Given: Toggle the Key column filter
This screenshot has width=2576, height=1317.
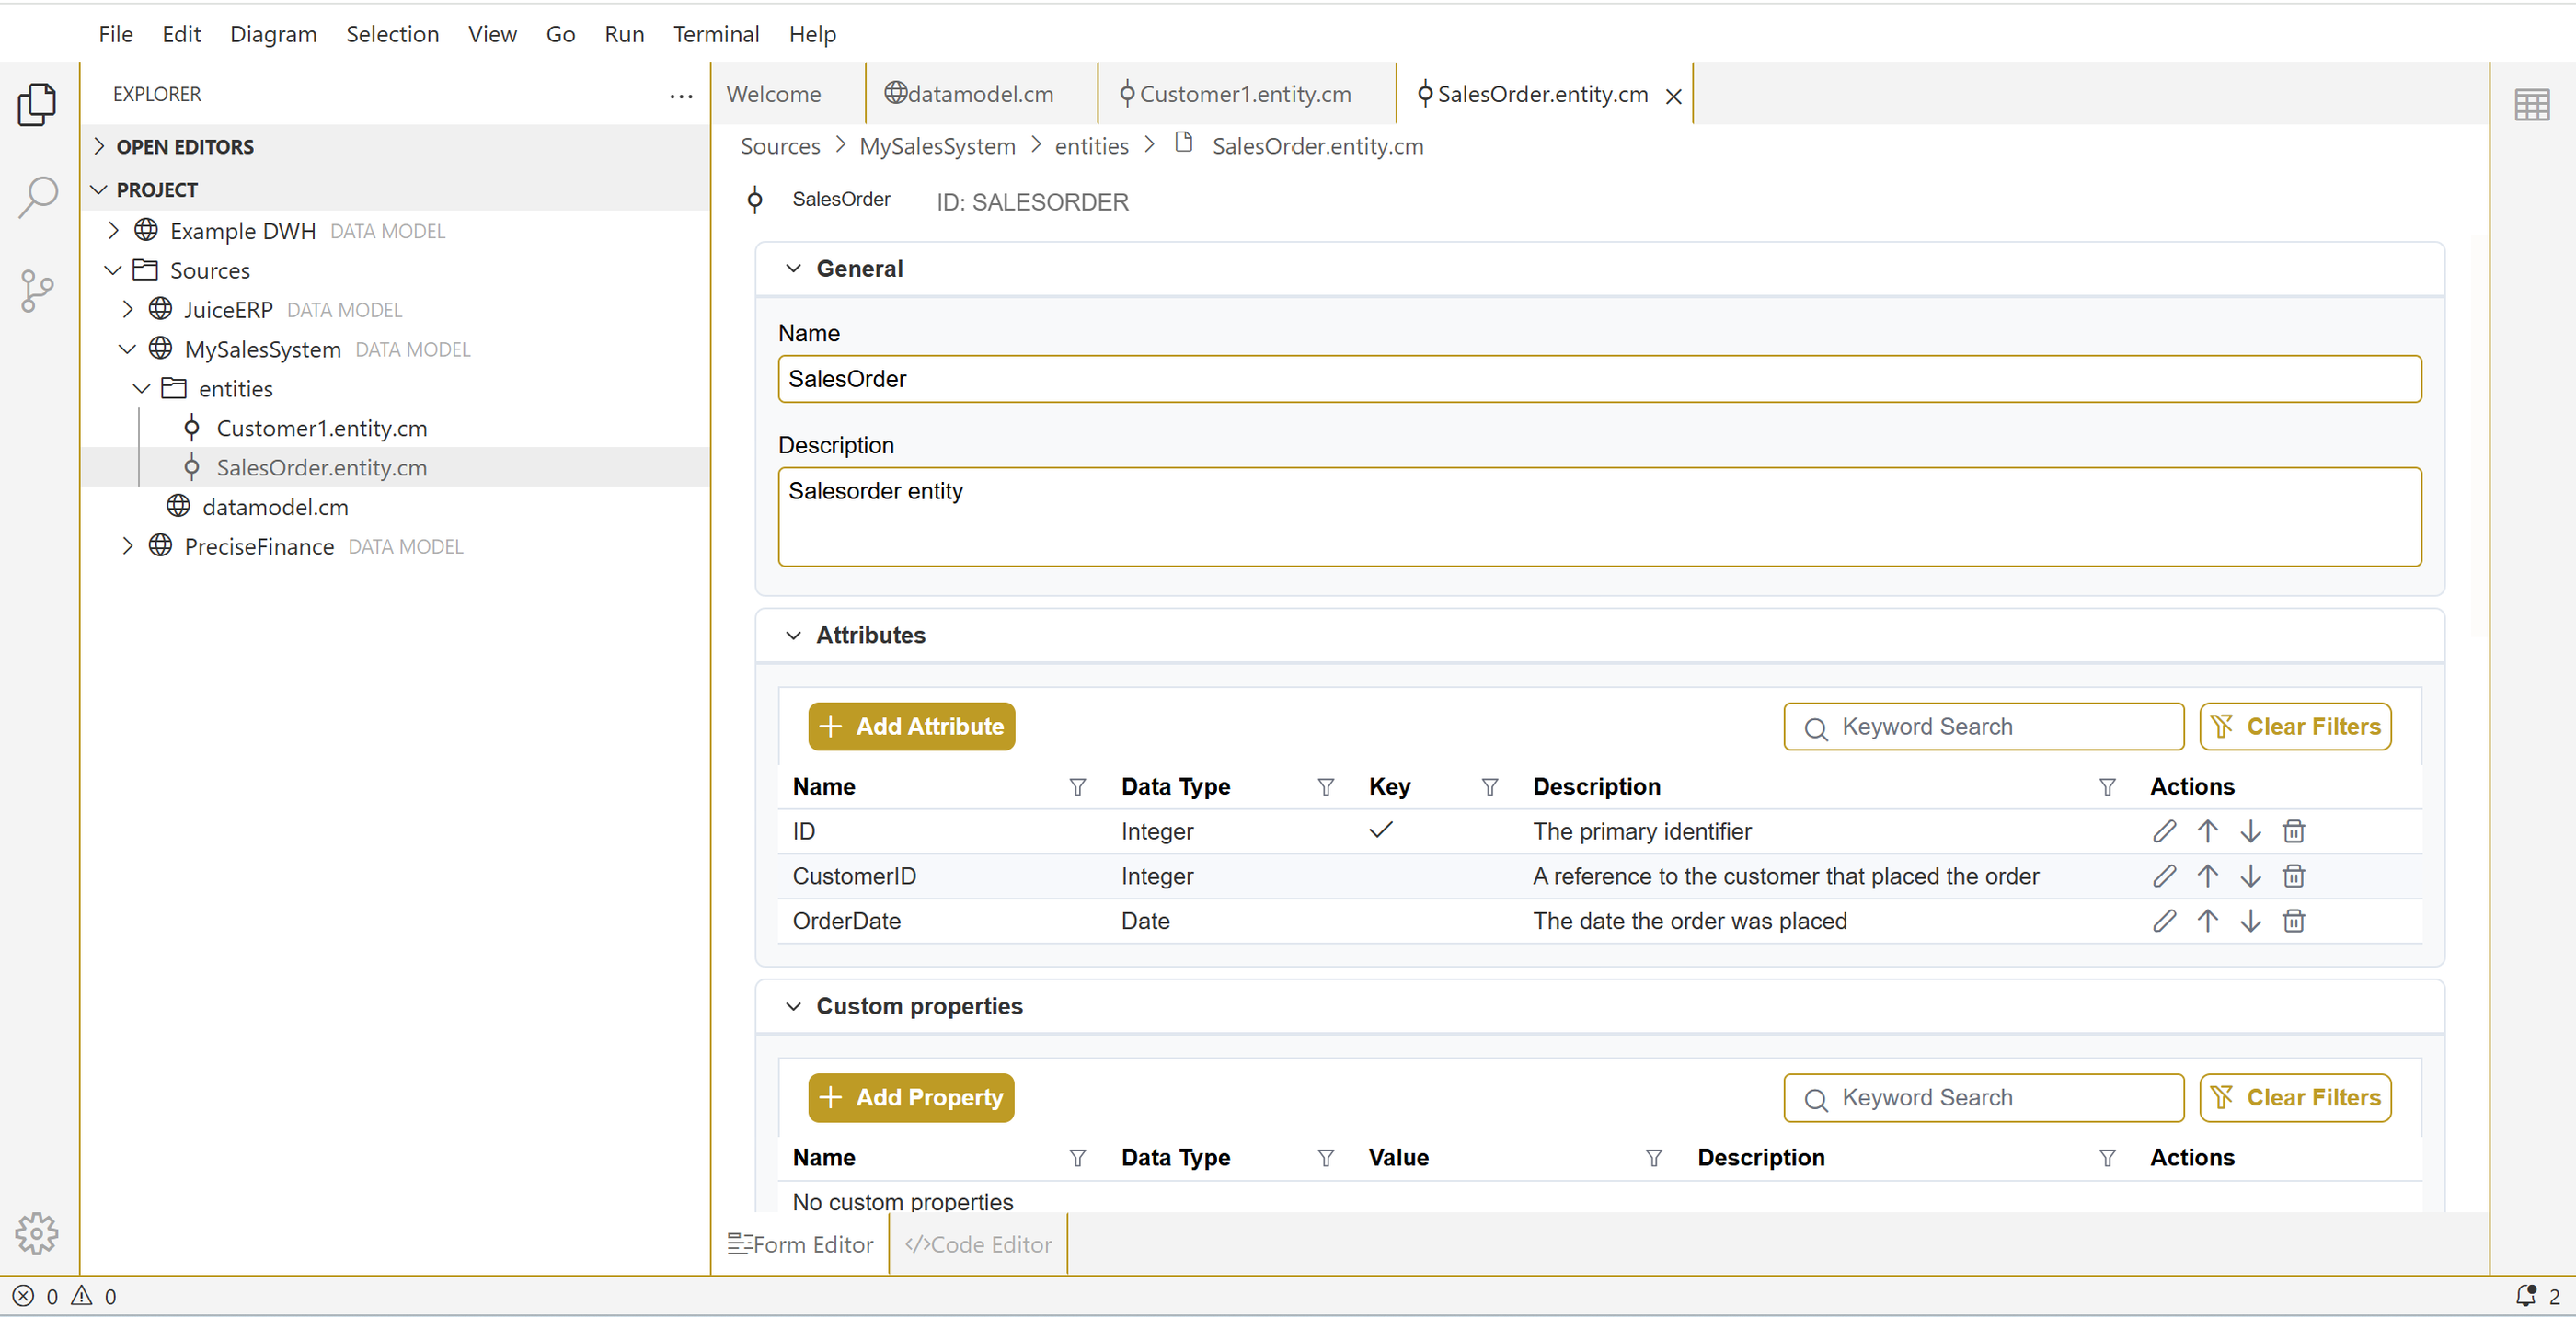Looking at the screenshot, I should (1490, 787).
